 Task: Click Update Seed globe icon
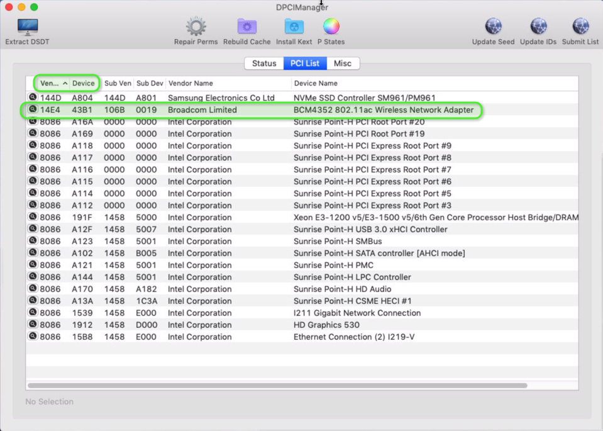[x=493, y=27]
